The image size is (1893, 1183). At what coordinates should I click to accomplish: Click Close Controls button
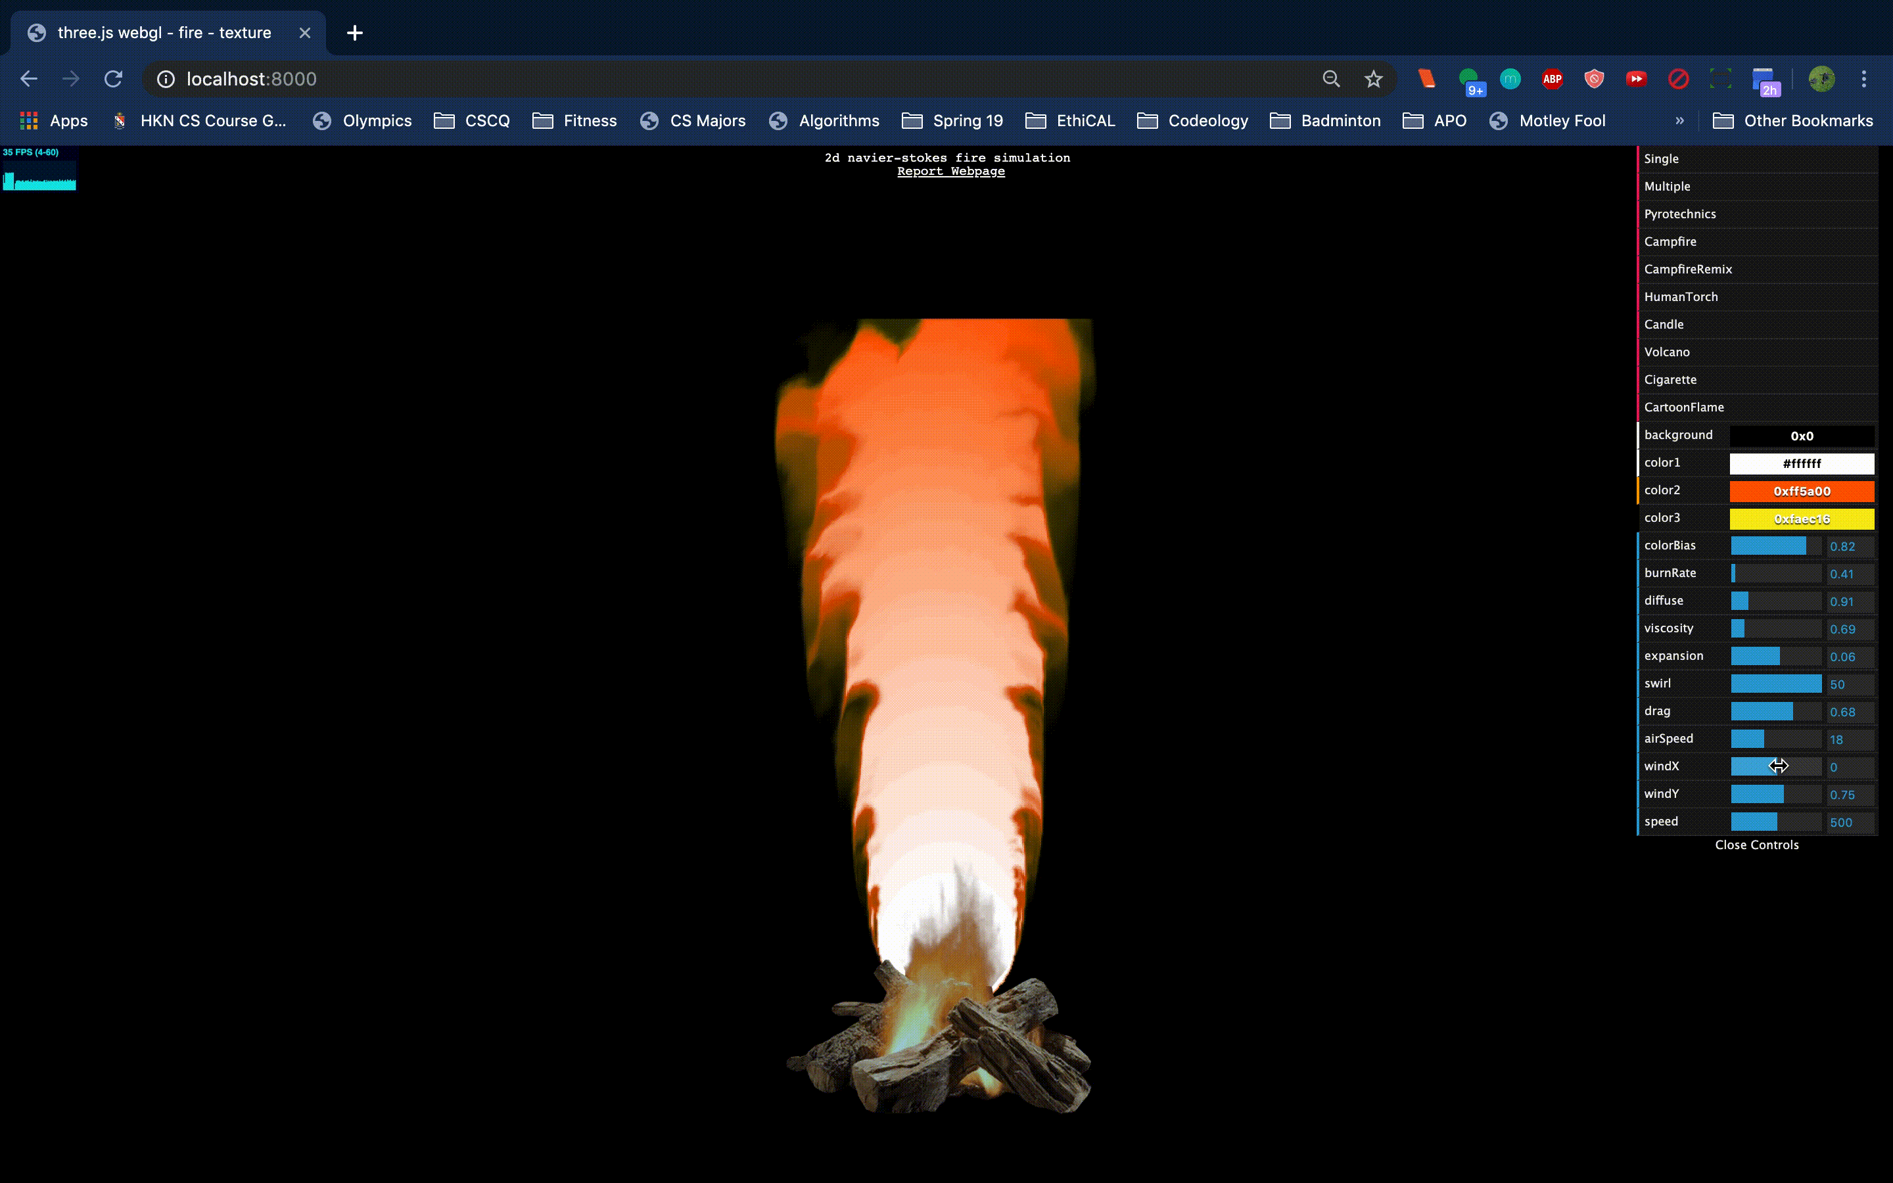tap(1756, 845)
